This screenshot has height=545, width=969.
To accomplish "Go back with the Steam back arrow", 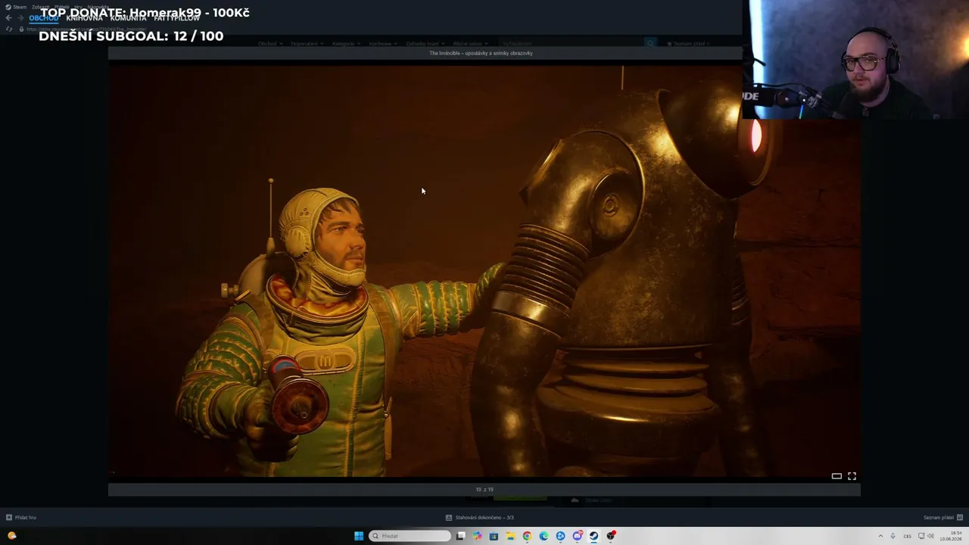I will point(9,18).
